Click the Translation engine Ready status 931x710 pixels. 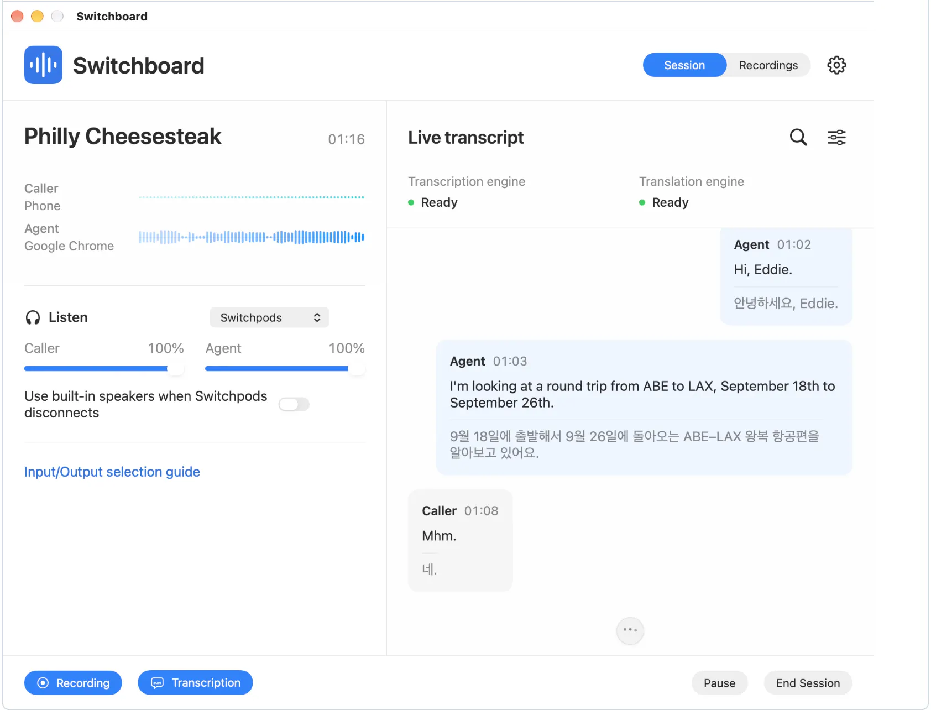click(x=664, y=202)
